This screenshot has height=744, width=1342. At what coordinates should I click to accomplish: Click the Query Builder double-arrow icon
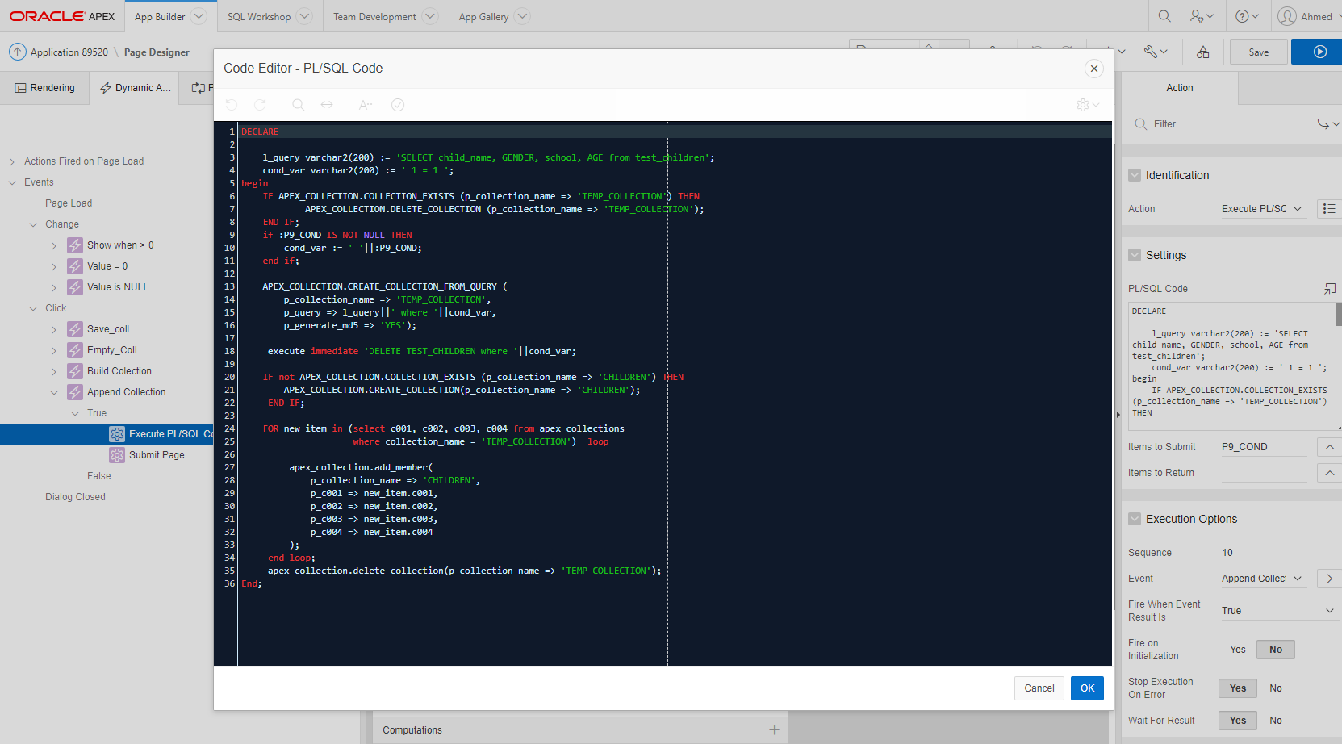[327, 105]
